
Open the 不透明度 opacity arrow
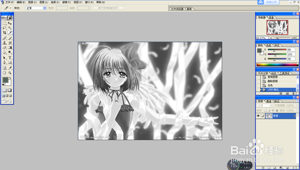click(x=297, y=105)
